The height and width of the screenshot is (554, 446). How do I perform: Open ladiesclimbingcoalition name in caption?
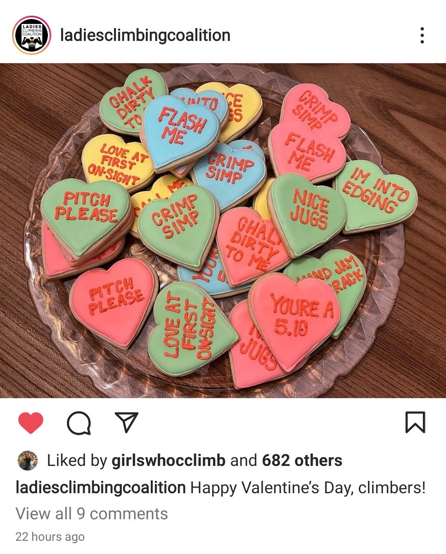click(100, 488)
